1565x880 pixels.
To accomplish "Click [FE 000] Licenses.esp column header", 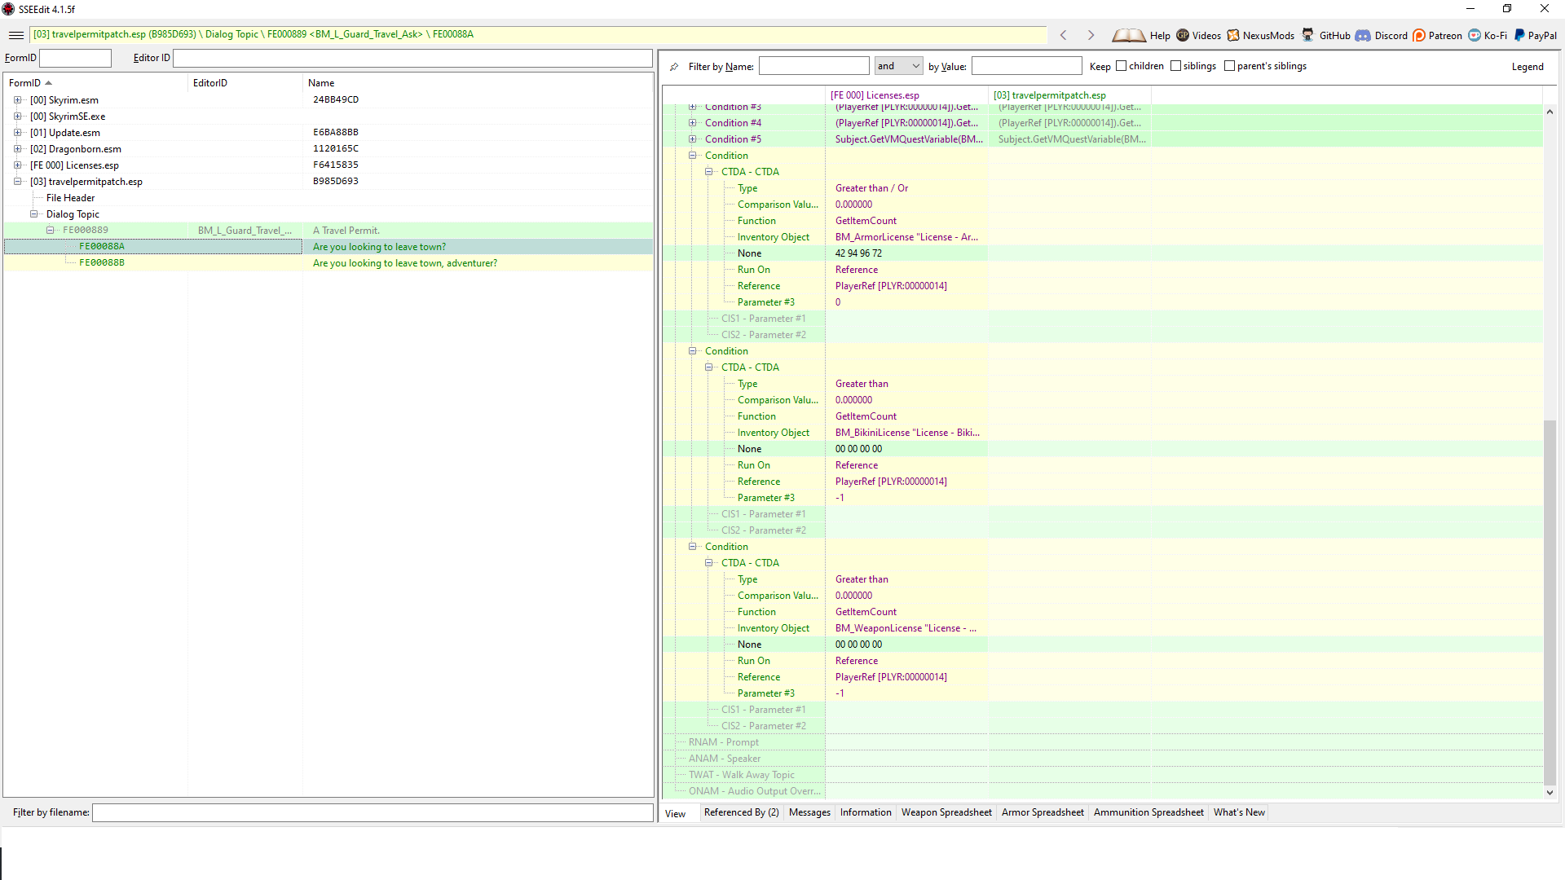I will pos(906,95).
